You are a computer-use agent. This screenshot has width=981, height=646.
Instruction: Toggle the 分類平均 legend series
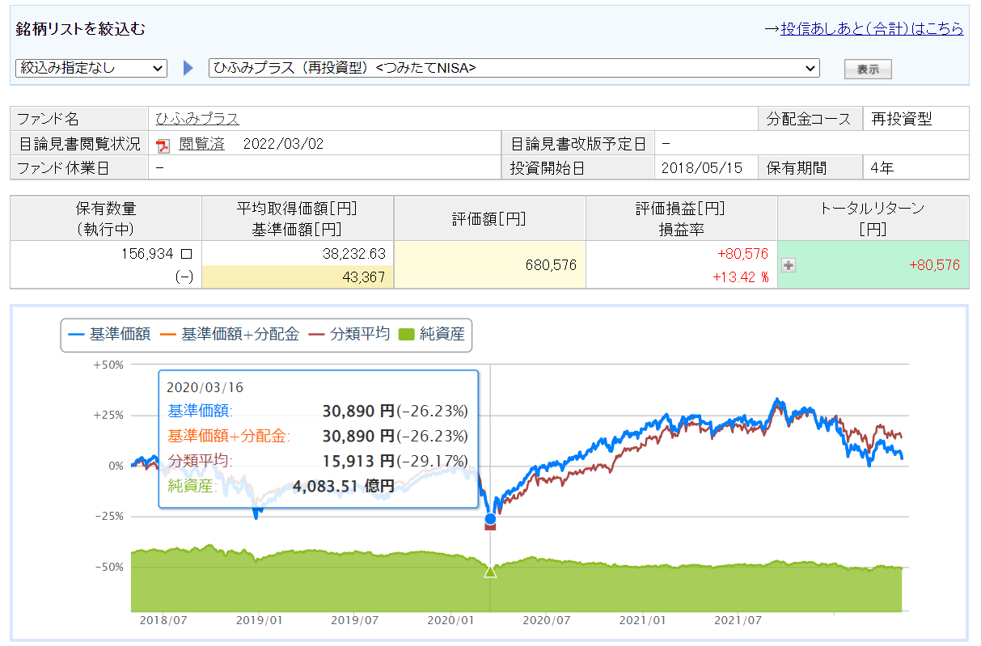tap(349, 334)
